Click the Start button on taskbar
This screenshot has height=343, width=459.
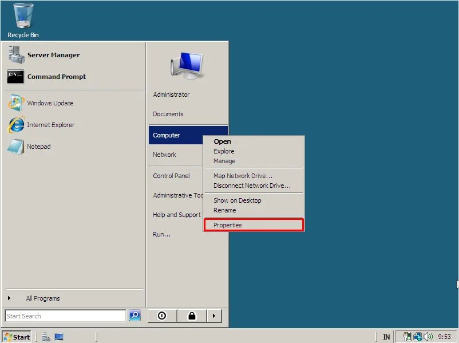17,337
